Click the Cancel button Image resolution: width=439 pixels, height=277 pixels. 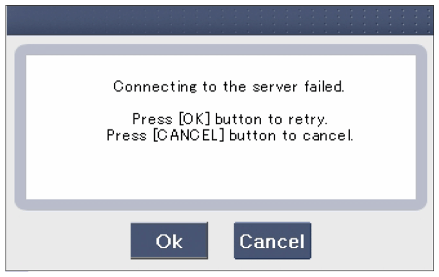(272, 241)
